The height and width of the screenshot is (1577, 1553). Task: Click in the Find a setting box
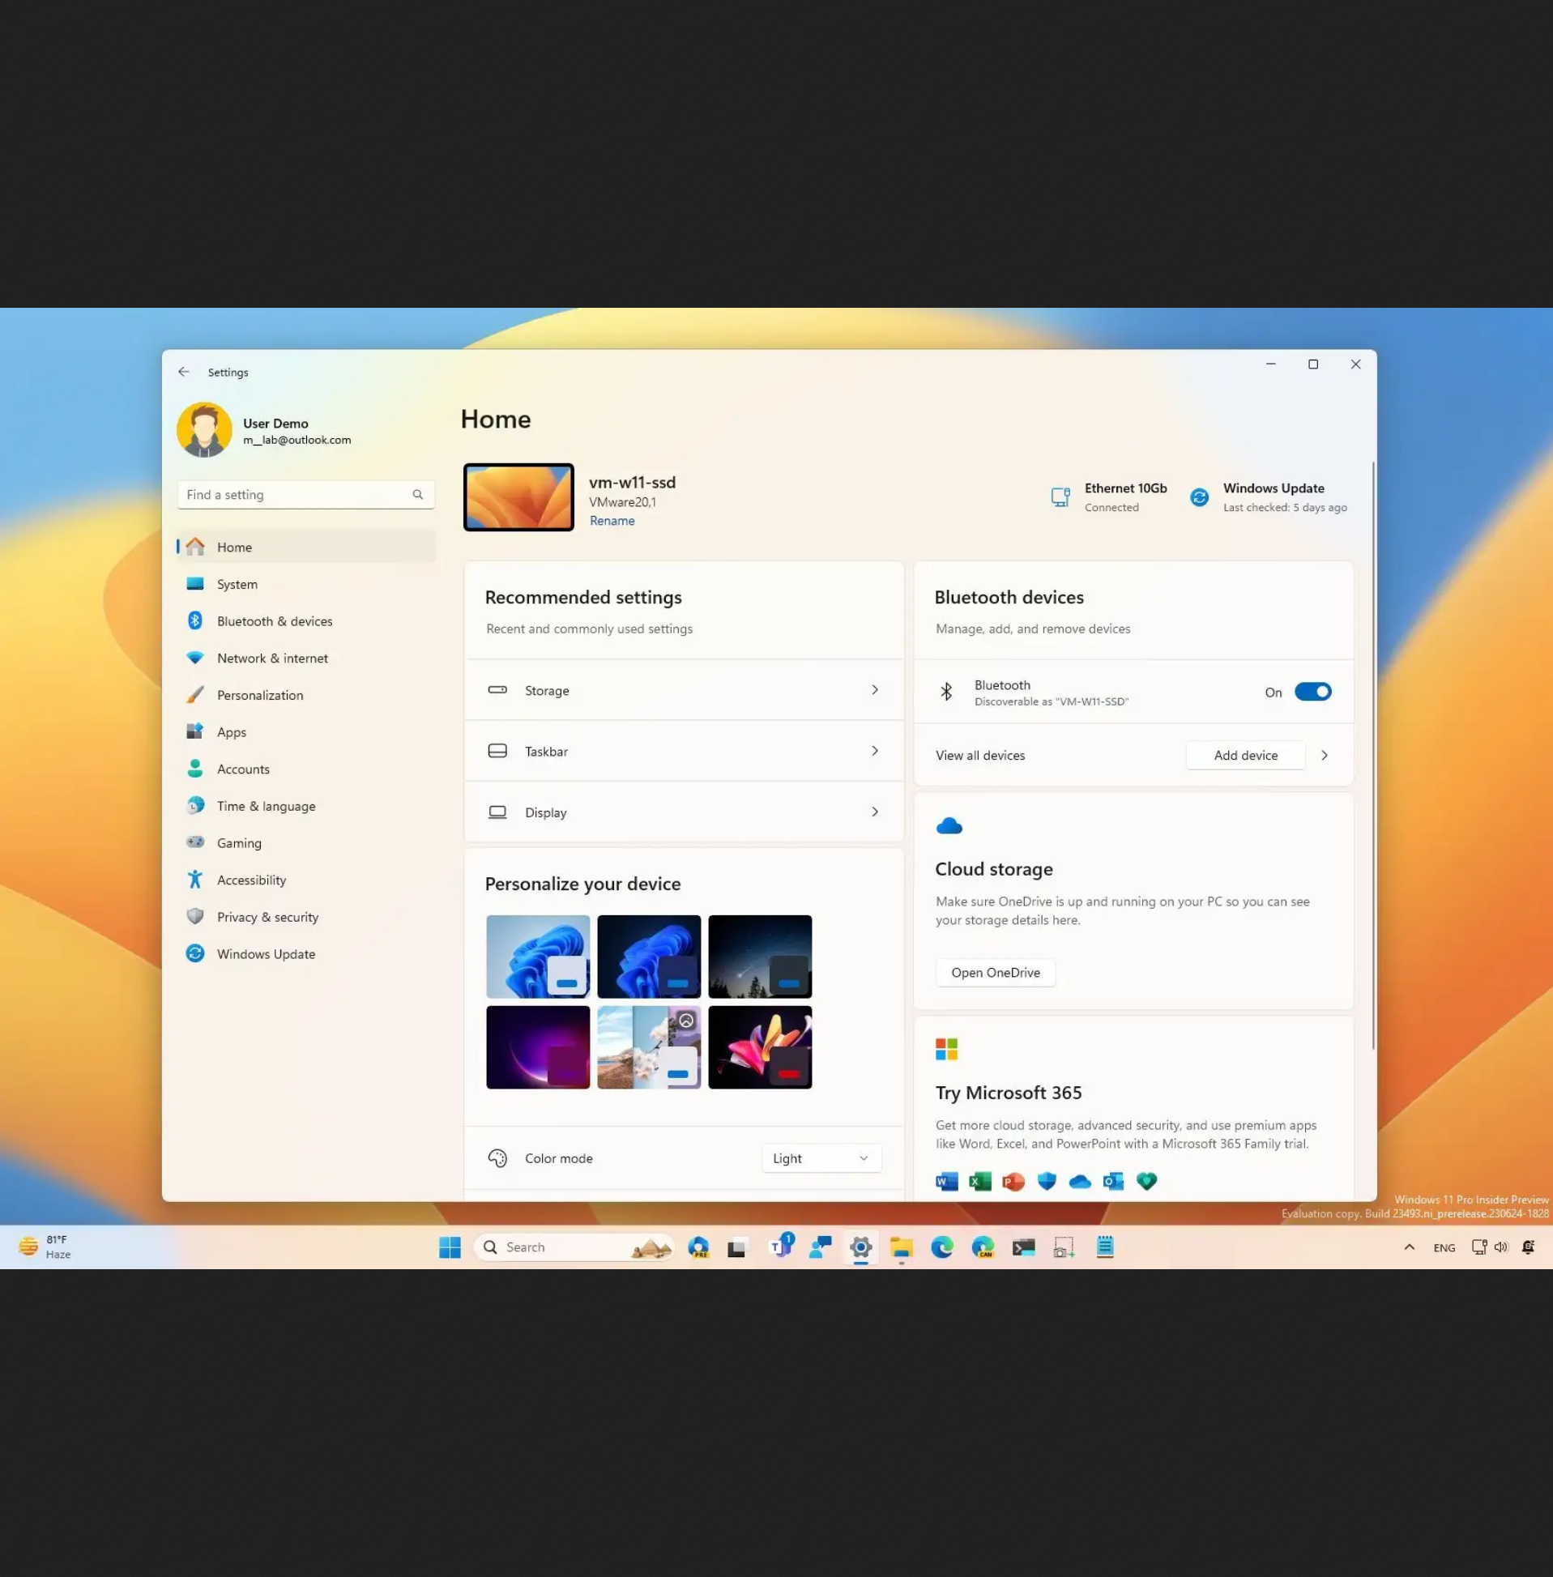coord(306,494)
